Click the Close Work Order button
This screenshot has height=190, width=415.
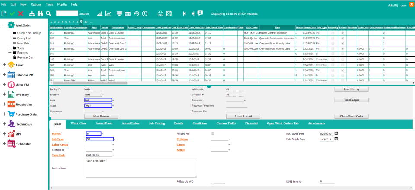pos(351,117)
